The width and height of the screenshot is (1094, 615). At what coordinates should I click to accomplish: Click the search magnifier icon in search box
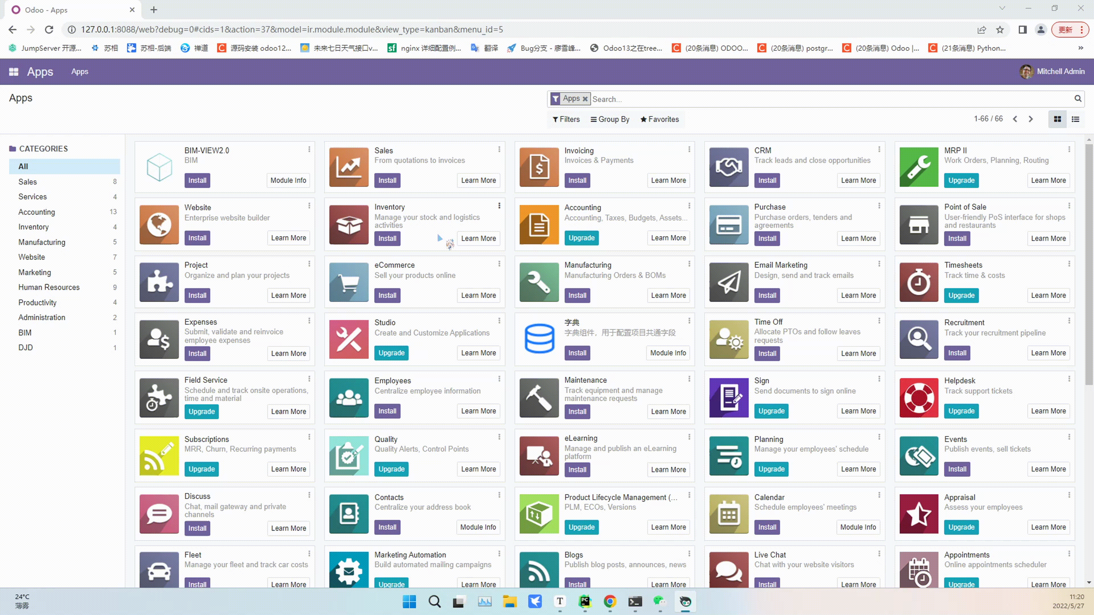1077,99
